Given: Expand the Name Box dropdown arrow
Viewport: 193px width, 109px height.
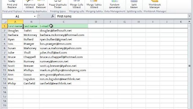Looking at the screenshot, I should point(35,16).
